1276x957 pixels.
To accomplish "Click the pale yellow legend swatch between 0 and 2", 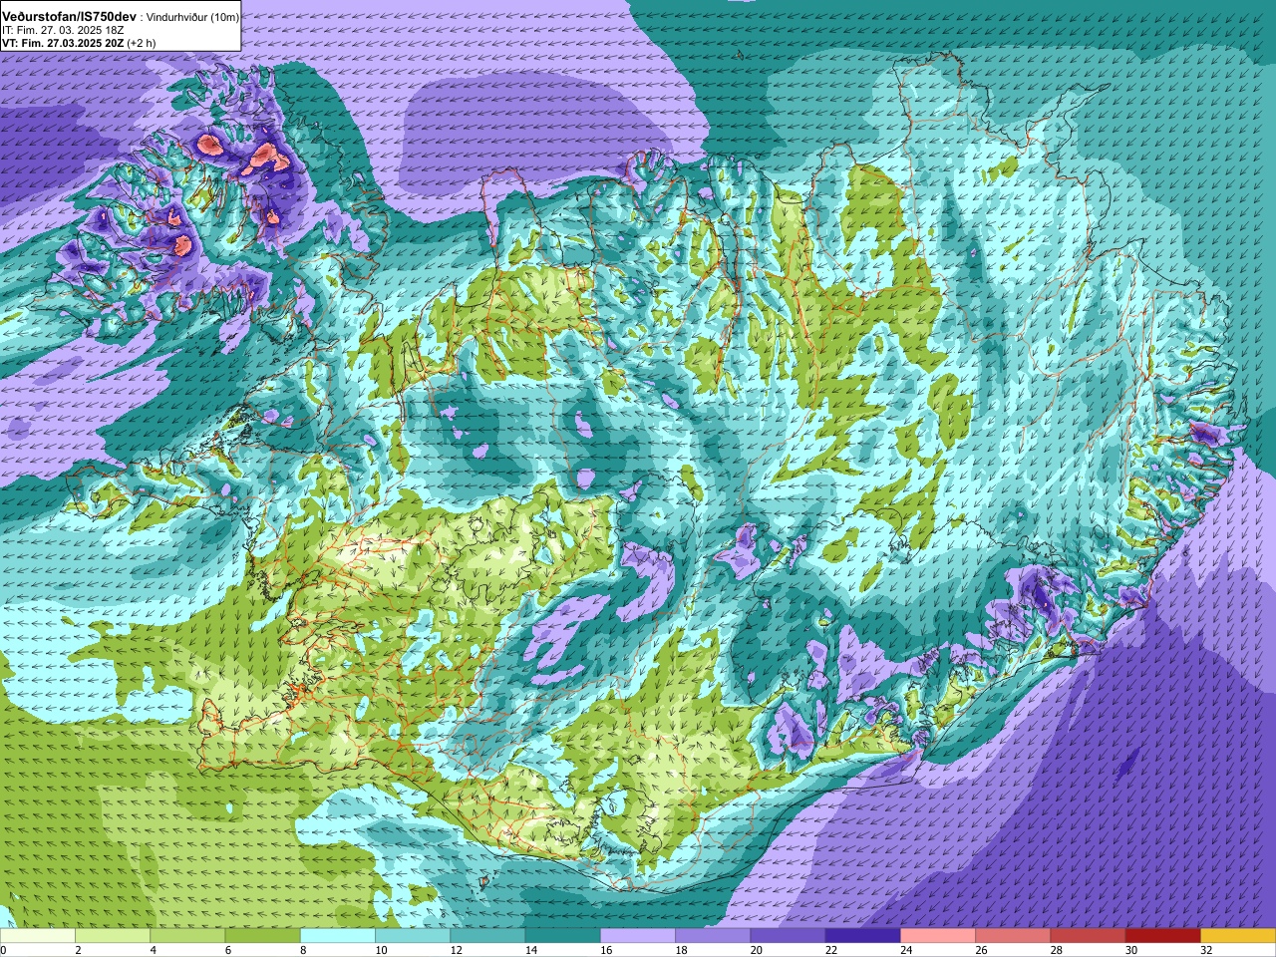I will [38, 936].
